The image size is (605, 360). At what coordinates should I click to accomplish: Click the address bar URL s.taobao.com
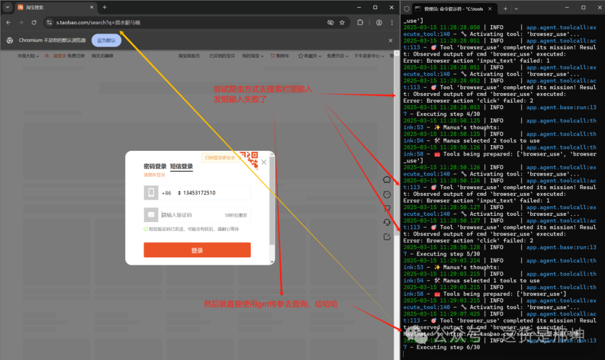98,22
